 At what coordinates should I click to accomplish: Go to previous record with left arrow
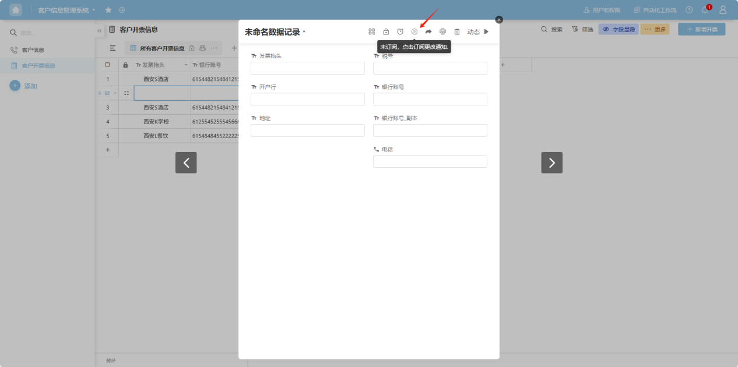pos(186,163)
